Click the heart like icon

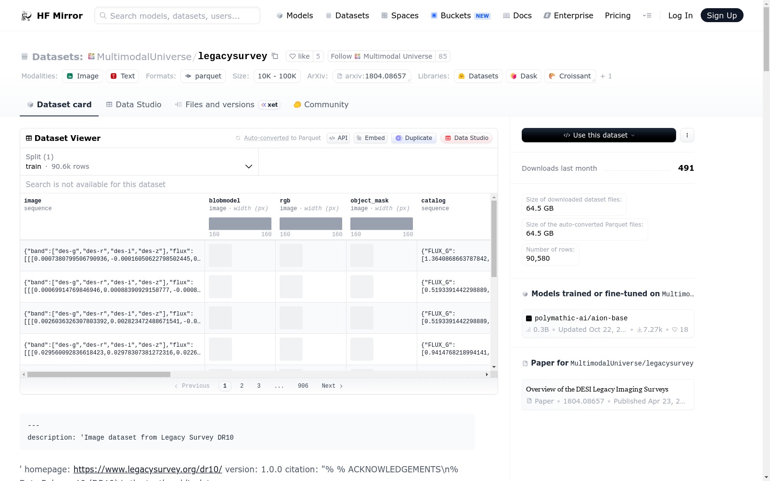tap(292, 56)
